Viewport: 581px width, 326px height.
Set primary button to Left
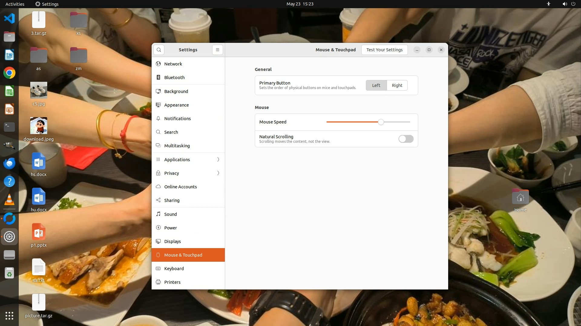[x=376, y=85]
